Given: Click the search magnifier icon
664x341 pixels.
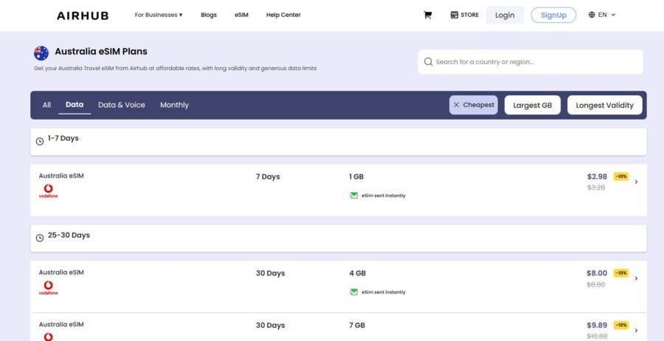Looking at the screenshot, I should coord(428,62).
